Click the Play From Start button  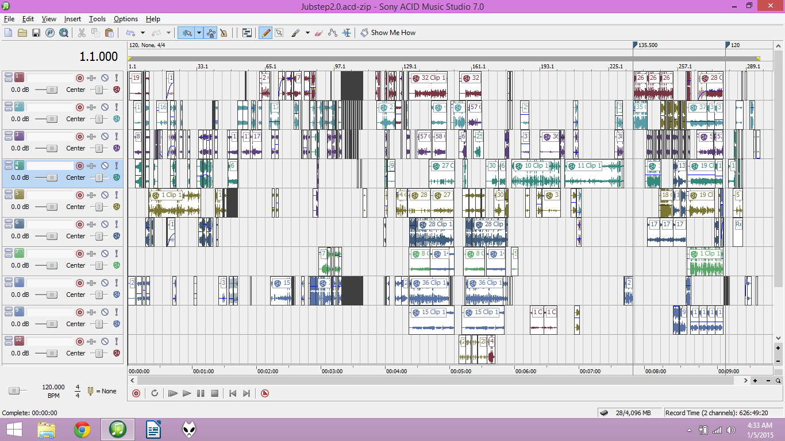pos(172,393)
